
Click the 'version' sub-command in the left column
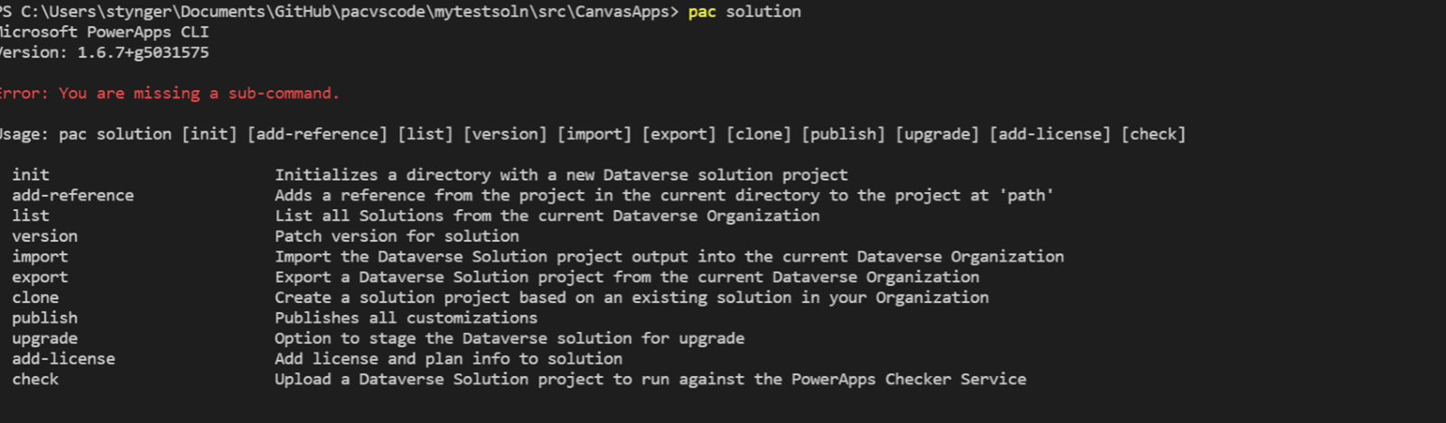click(44, 236)
